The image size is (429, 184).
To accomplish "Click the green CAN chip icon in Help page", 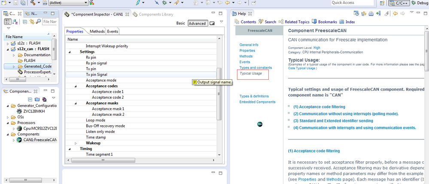I will 260,124.
